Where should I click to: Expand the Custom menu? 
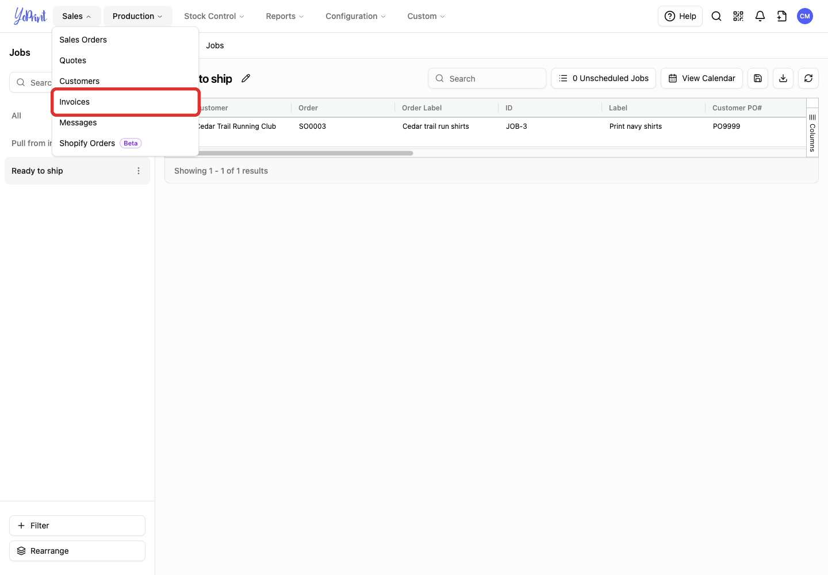[426, 16]
